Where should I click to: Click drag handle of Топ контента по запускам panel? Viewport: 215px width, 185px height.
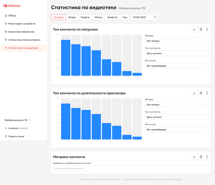[207, 29]
